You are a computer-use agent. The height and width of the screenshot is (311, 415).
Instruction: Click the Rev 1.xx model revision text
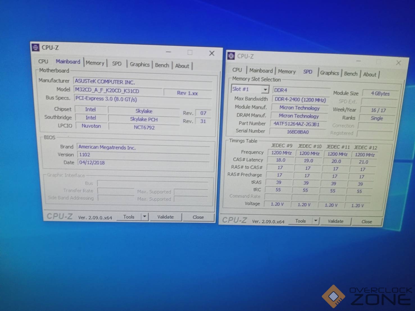(187, 93)
